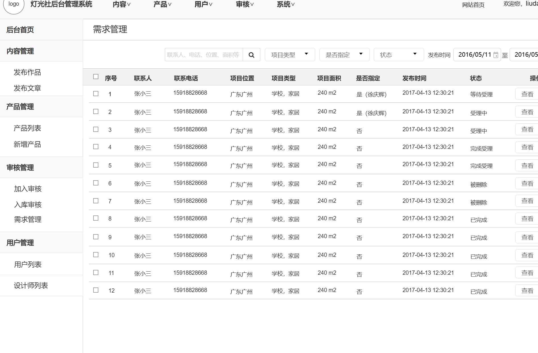Open 新增产品 from the sidebar

[27, 145]
